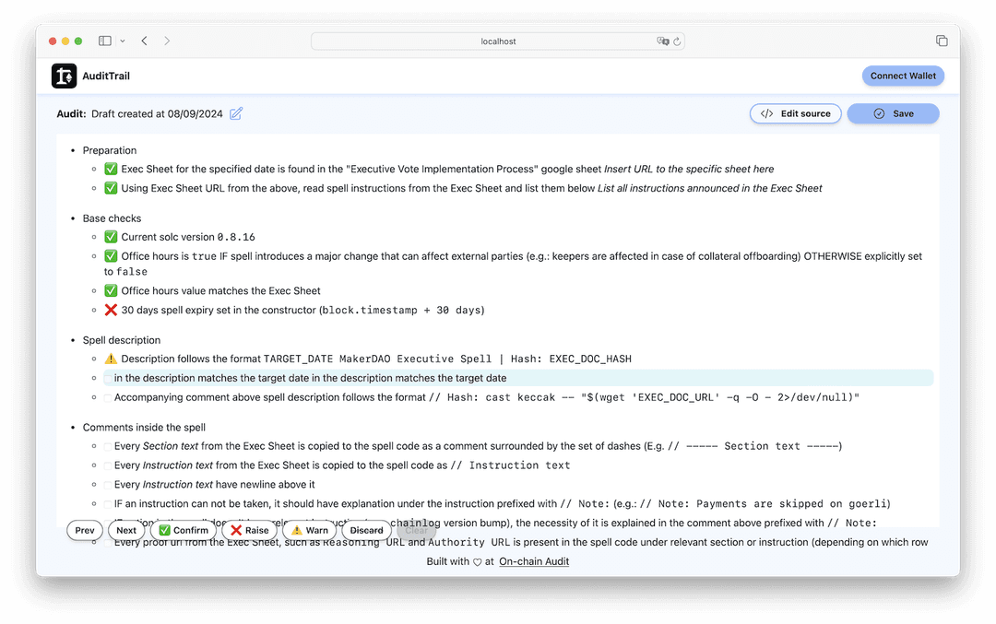Toggle green check for Office hours value matches
Image resolution: width=996 pixels, height=624 pixels.
coord(111,290)
